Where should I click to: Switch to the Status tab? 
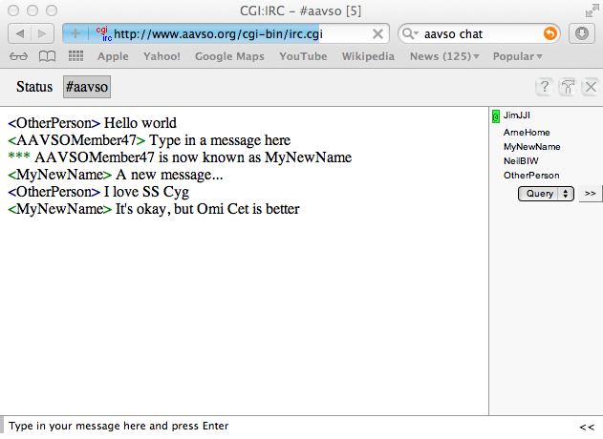click(x=34, y=87)
